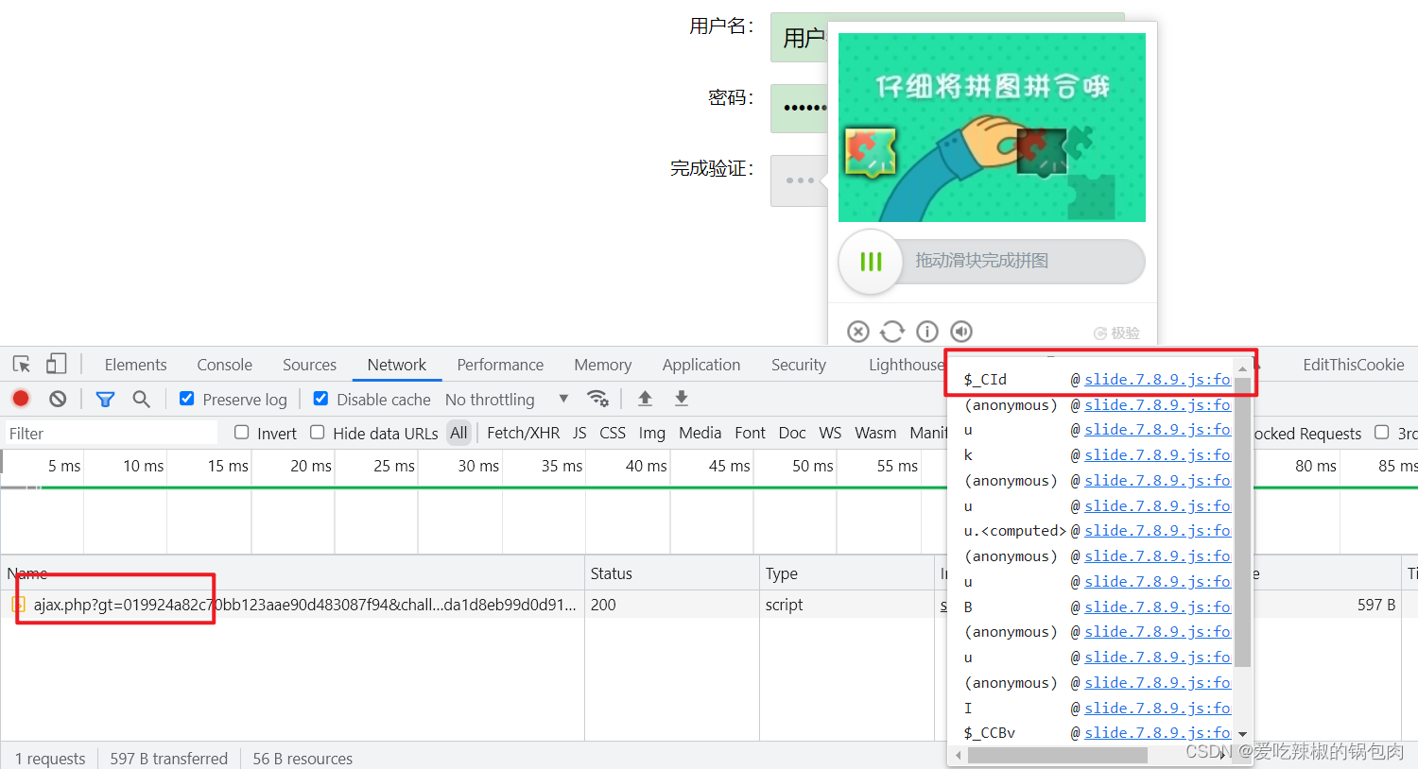Click the 密码 password field
This screenshot has height=769, width=1418.
click(799, 108)
